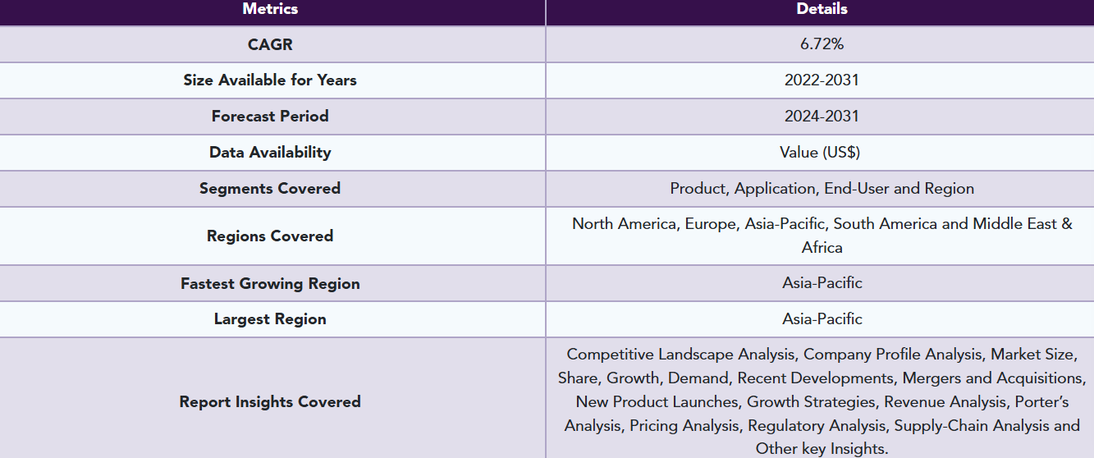Select the CAGR row label
Screen dimensions: 1094x458
[x=270, y=44]
